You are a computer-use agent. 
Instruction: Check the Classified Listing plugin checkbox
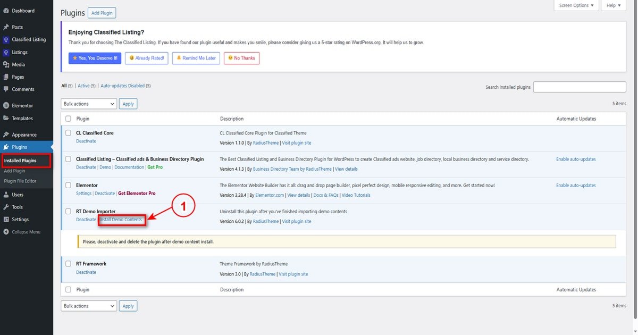68,159
